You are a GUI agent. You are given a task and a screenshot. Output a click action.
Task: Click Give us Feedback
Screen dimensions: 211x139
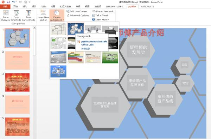tap(103, 12)
